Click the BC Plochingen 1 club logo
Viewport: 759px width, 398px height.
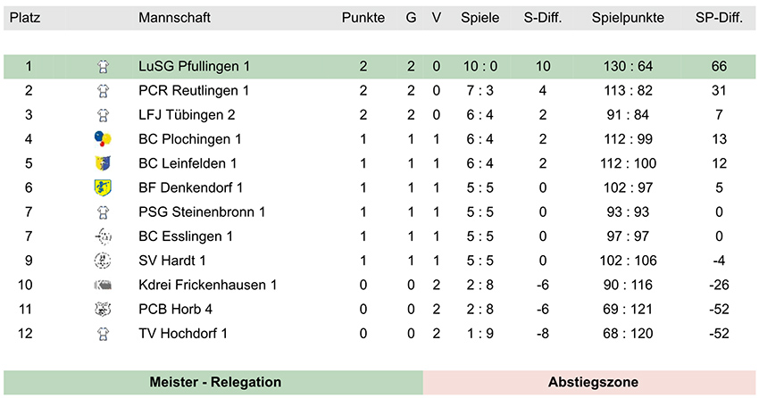point(103,139)
